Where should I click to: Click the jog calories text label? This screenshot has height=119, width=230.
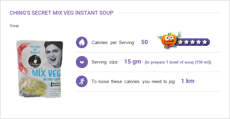(133, 82)
